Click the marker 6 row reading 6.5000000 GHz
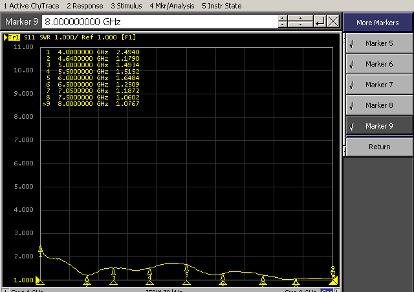 click(x=92, y=85)
